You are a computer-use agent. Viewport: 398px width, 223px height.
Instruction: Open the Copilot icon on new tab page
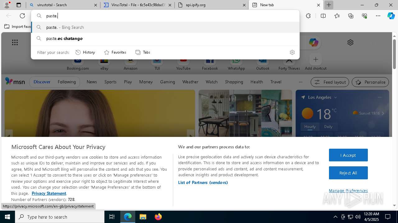click(x=313, y=42)
